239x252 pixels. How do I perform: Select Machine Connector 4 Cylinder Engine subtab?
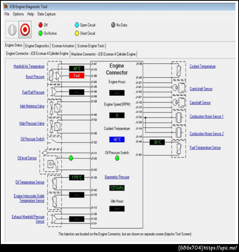click(104, 54)
